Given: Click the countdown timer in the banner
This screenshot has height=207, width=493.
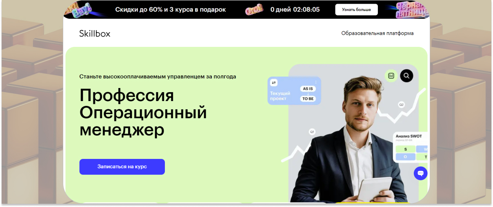Looking at the screenshot, I should (295, 10).
